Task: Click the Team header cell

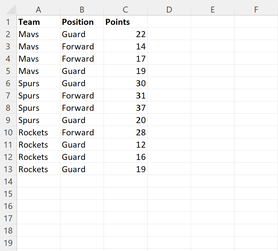Action: [39, 22]
